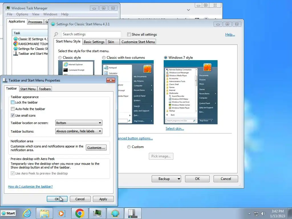Viewport: 292px width, 219px height.
Task: Open Options menu in Task Manager
Action: coord(22,14)
